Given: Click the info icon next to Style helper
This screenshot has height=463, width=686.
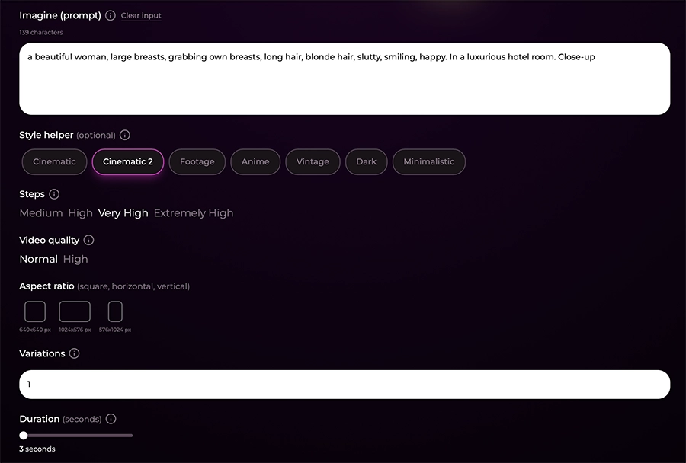Looking at the screenshot, I should (125, 135).
